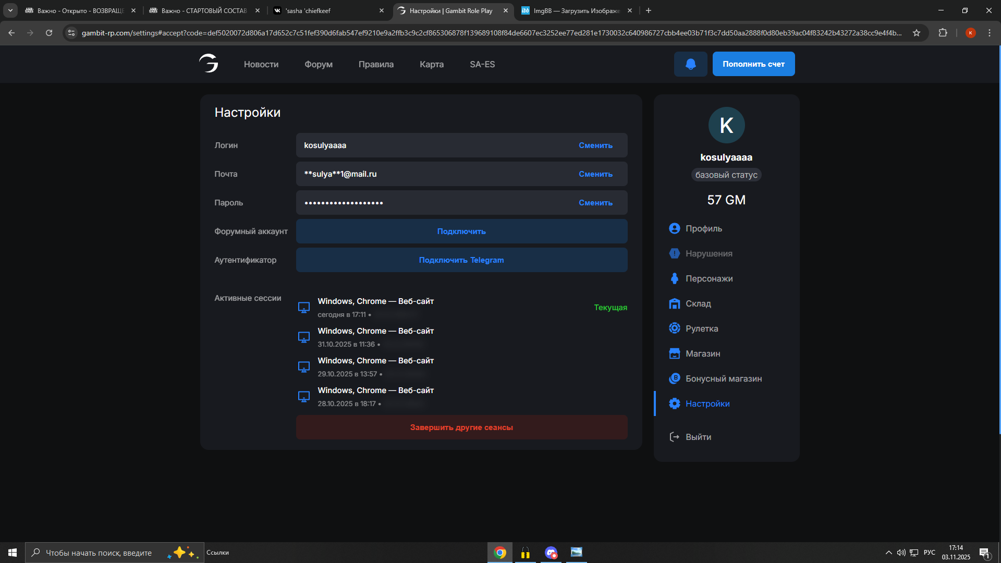Image resolution: width=1001 pixels, height=563 pixels.
Task: Go to Бонусный магазин in the sidebar
Action: coord(723,378)
